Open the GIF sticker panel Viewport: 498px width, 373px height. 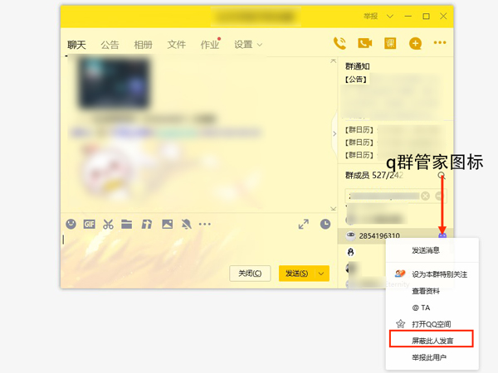click(x=89, y=224)
